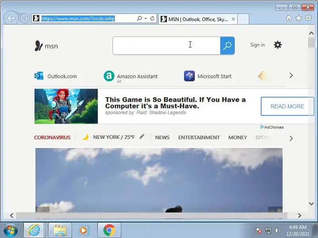Click the browser Forward arrow button
The image size is (318, 238).
tap(25, 18)
